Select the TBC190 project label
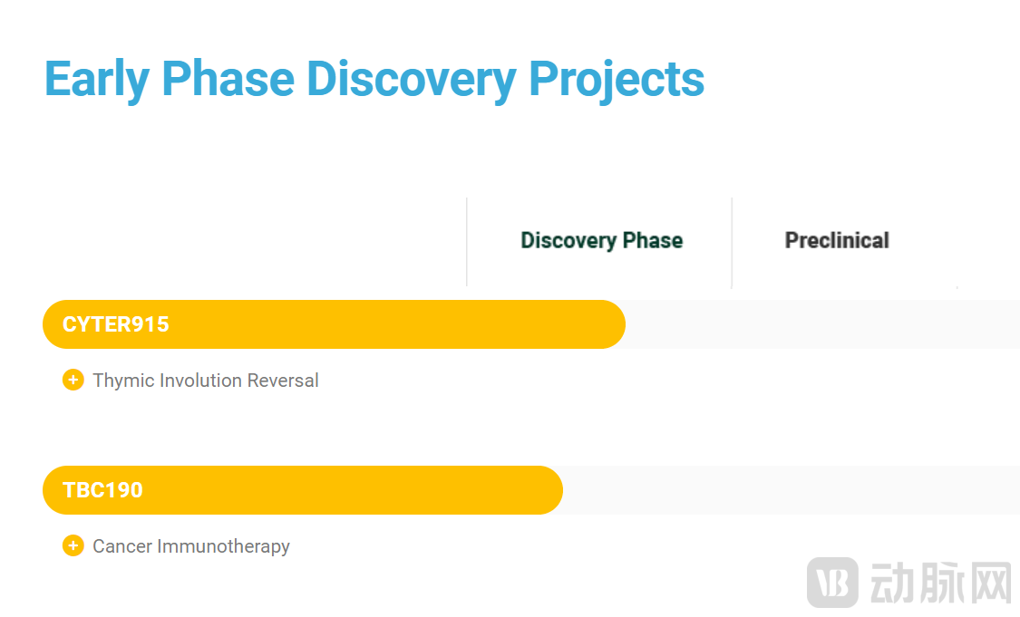 click(x=102, y=490)
